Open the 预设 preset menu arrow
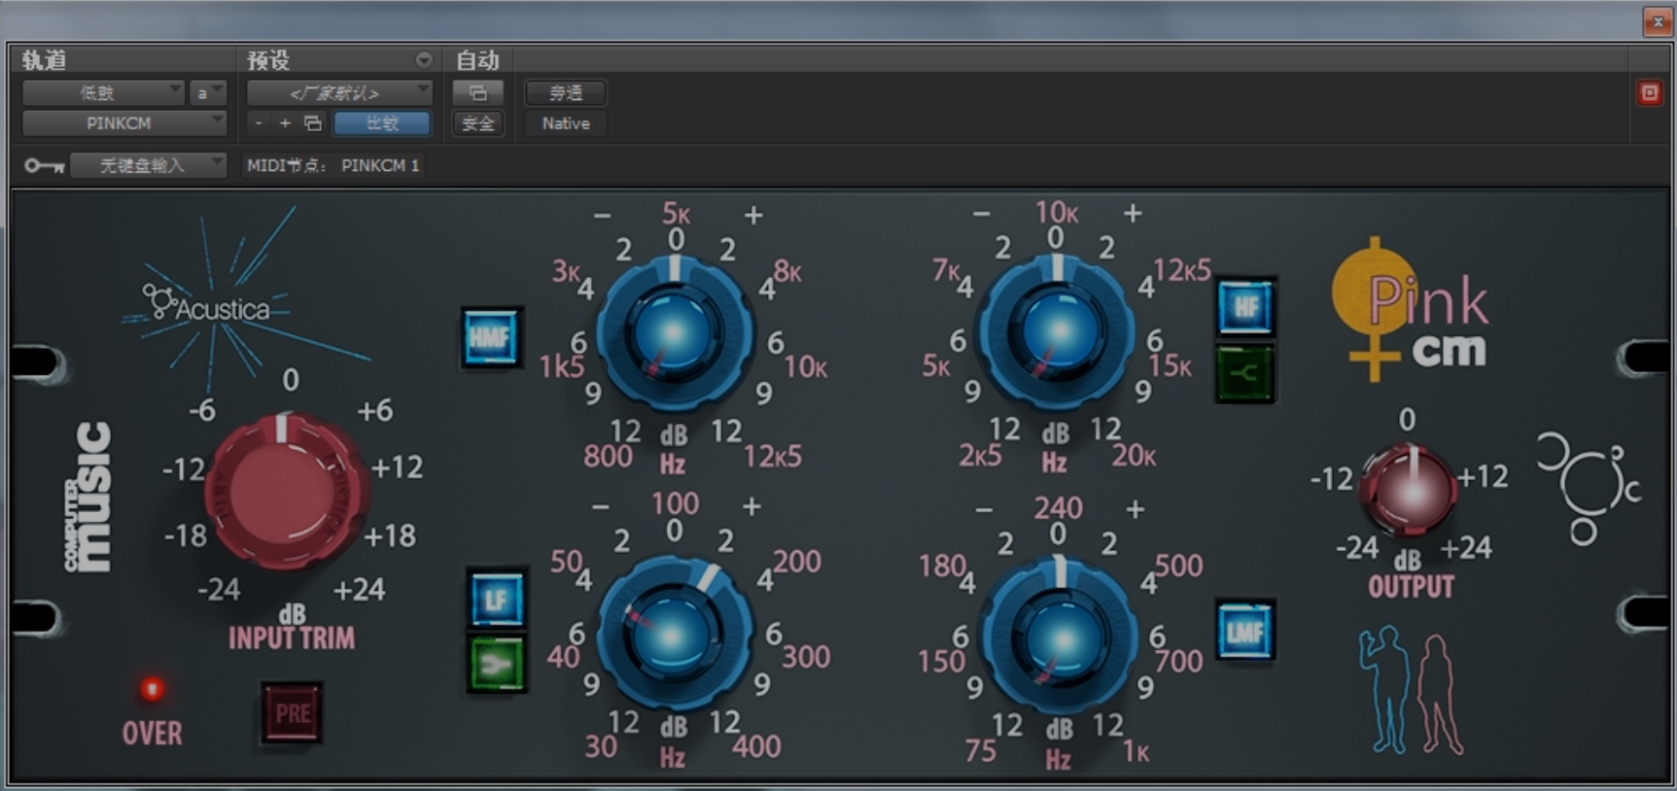The width and height of the screenshot is (1677, 791). [423, 60]
